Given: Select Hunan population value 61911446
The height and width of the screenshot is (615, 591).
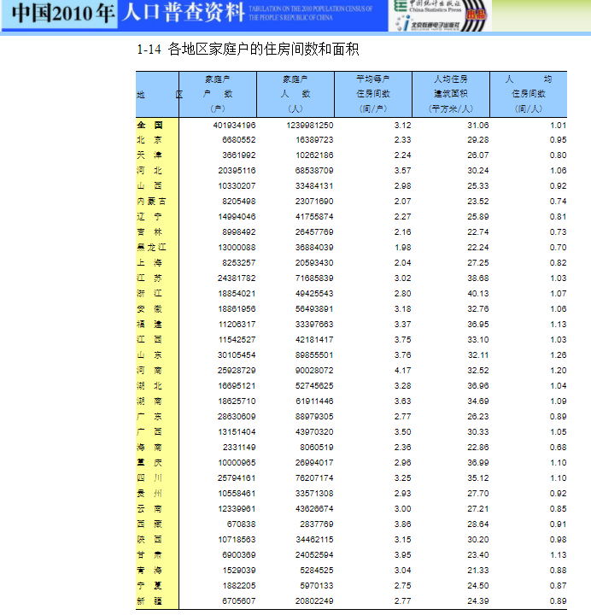Looking at the screenshot, I should pyautogui.click(x=314, y=401).
